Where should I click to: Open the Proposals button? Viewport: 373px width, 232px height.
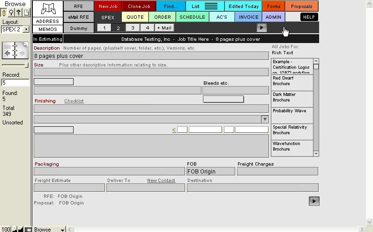point(302,7)
